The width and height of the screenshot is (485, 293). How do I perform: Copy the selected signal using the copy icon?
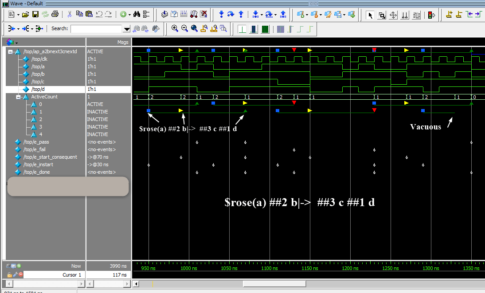point(79,15)
